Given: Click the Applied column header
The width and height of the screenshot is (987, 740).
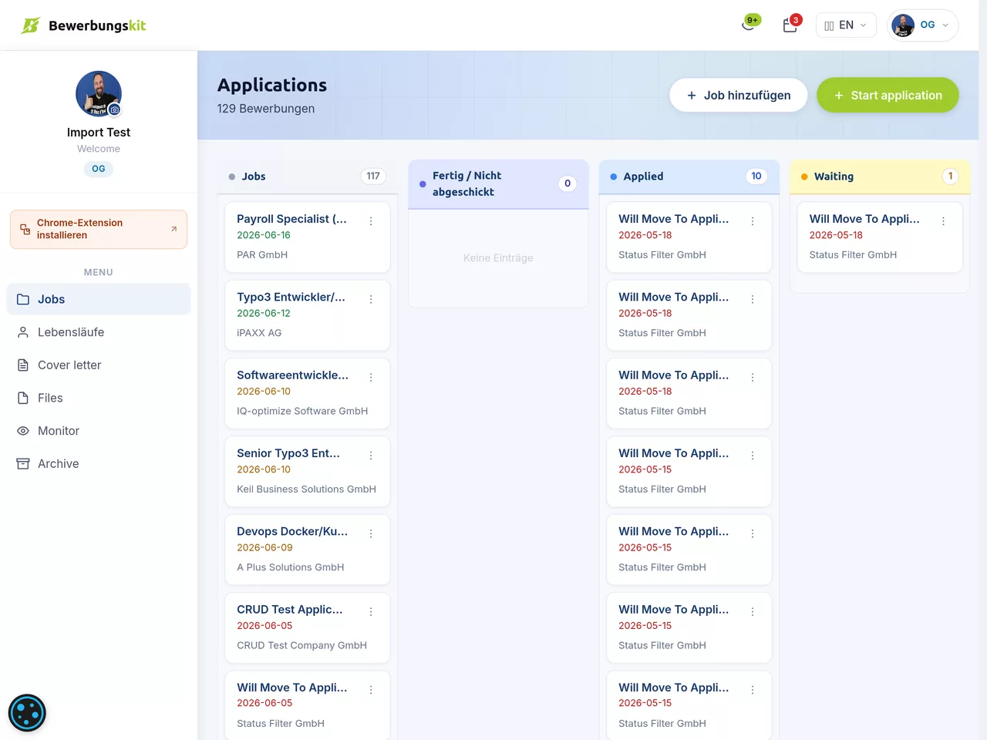Looking at the screenshot, I should [x=689, y=177].
